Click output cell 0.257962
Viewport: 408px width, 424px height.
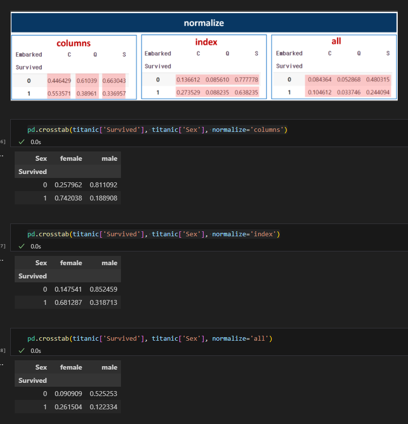tap(69, 185)
